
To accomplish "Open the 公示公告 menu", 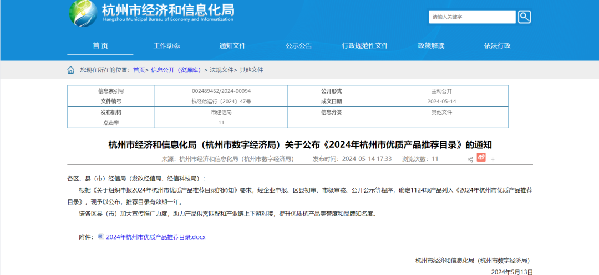I will pyautogui.click(x=298, y=46).
